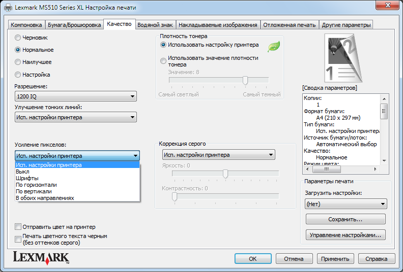Viewport: 403px width, 272px height.
Task: Open the Коррекция серого dropdown
Action: click(218, 155)
